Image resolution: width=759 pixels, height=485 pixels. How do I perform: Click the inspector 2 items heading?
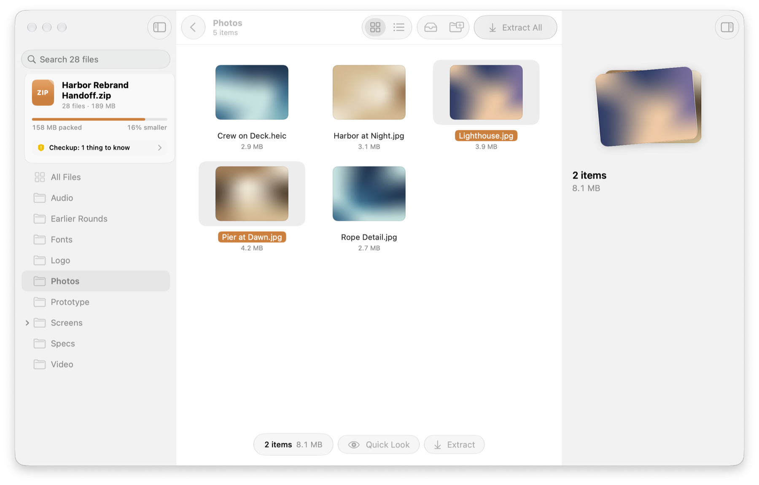point(589,175)
